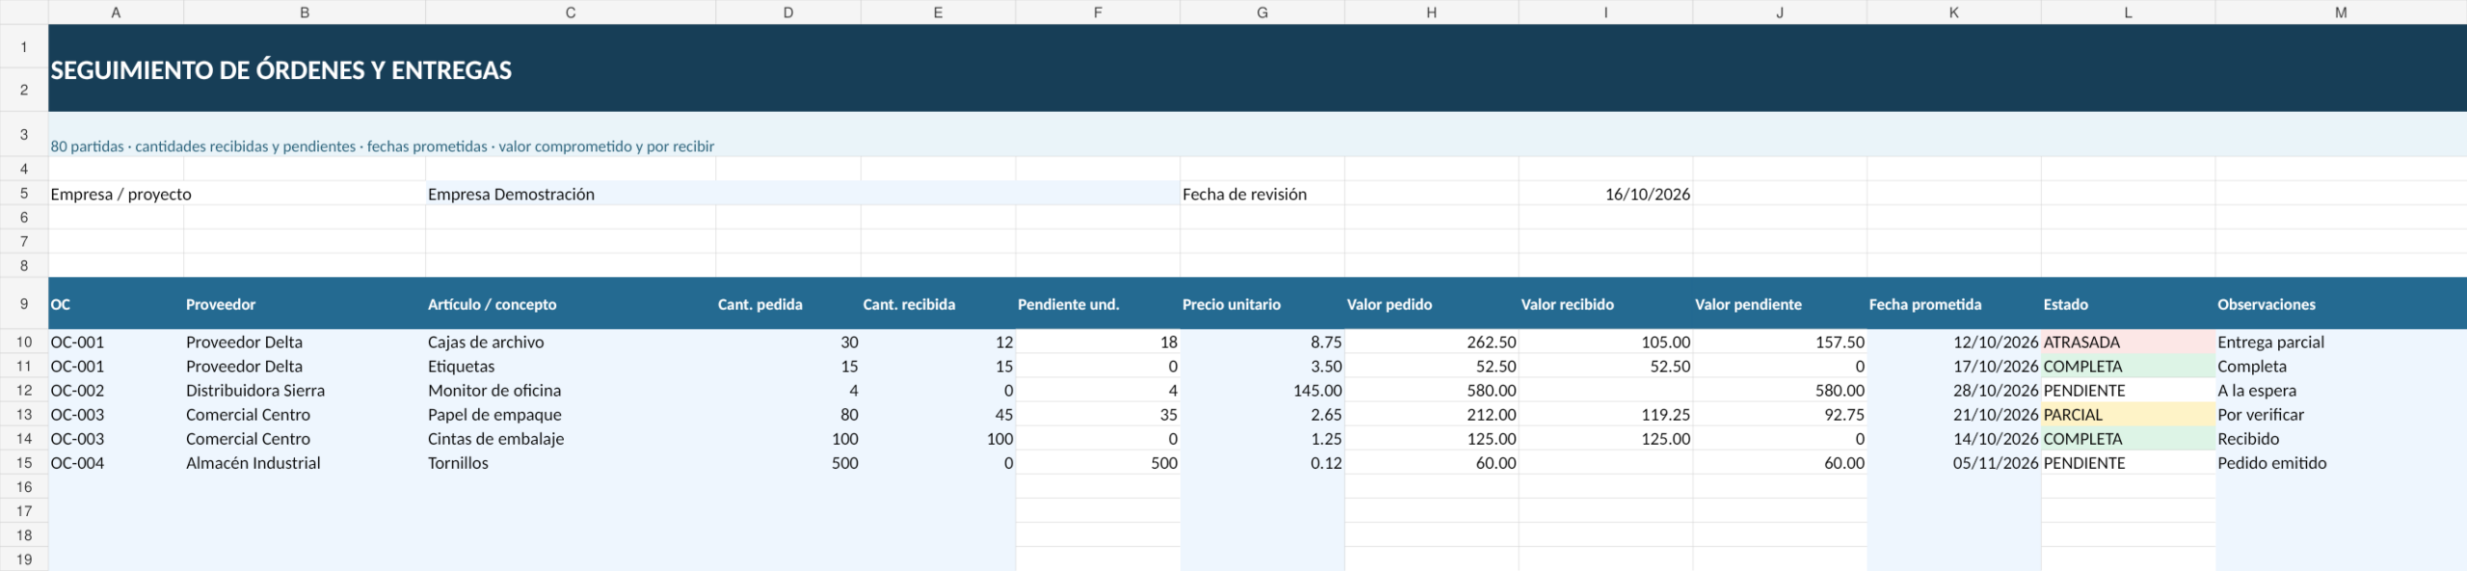Select the 'A la espera' observation cell
Image resolution: width=2467 pixels, height=571 pixels.
2341,391
